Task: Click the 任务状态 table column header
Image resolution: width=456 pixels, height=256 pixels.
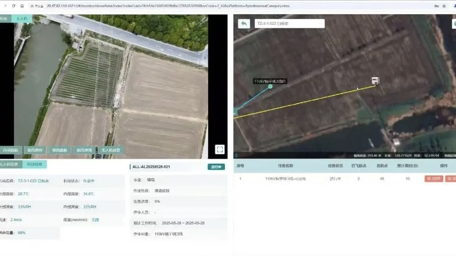Action: [335, 166]
